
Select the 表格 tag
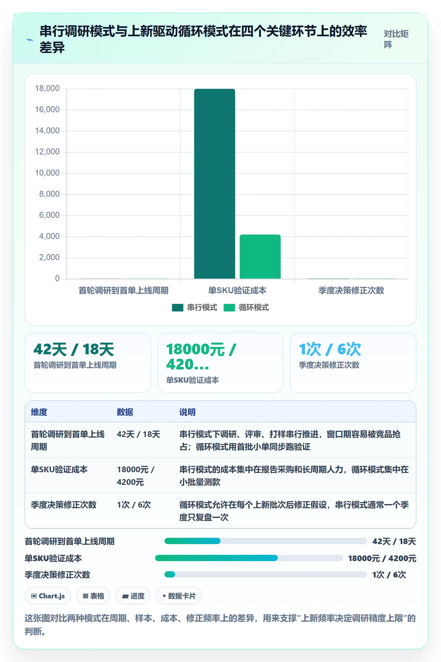(93, 596)
